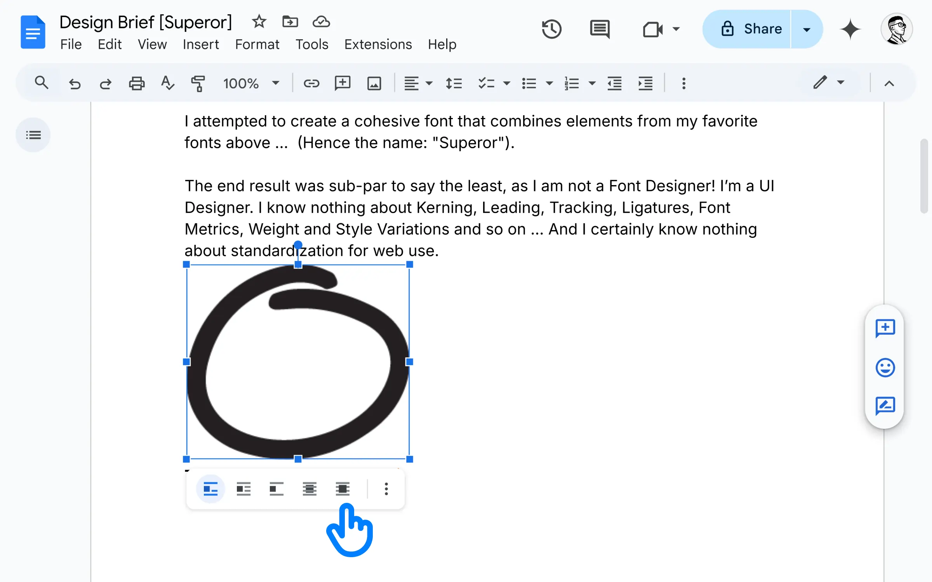Toggle the document outline panel sidebar
932x582 pixels.
tap(33, 135)
